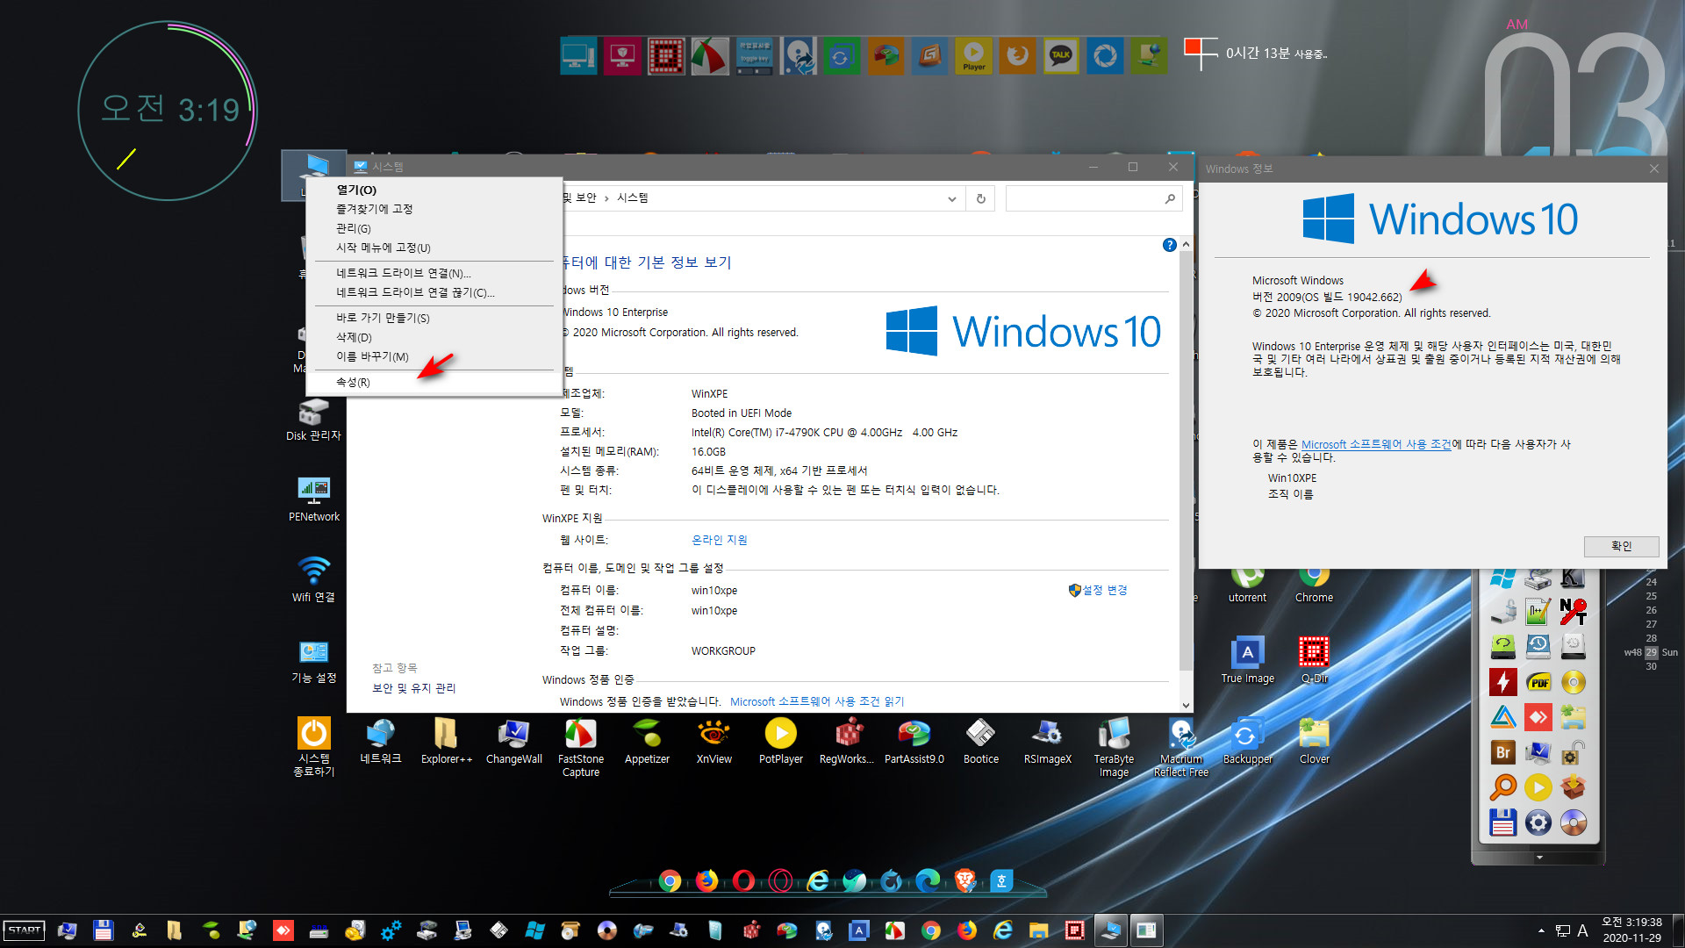
Task: Launch the Clover desktop icon
Action: [1314, 741]
